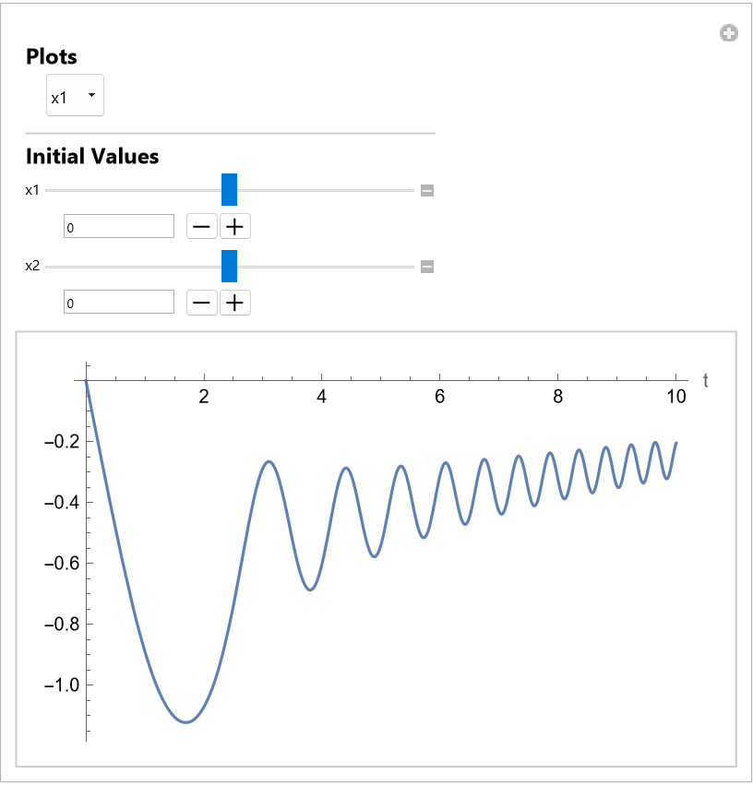Open the Plots x1 dropdown
The width and height of the screenshot is (753, 786).
tap(75, 96)
